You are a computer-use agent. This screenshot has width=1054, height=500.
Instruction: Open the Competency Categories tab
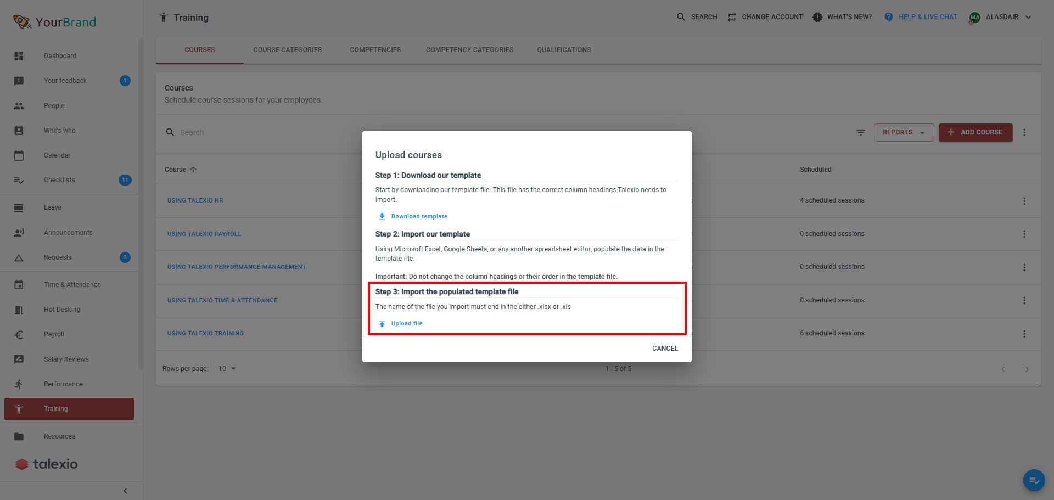(470, 50)
